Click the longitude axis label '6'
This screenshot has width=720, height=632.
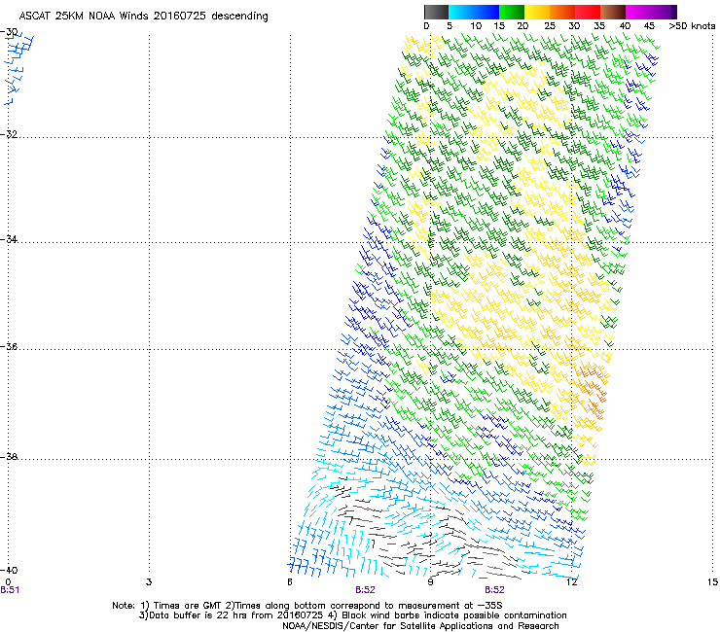[x=290, y=582]
